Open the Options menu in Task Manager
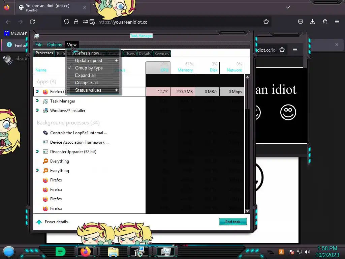Viewport: 345px width, 259px height. click(55, 45)
